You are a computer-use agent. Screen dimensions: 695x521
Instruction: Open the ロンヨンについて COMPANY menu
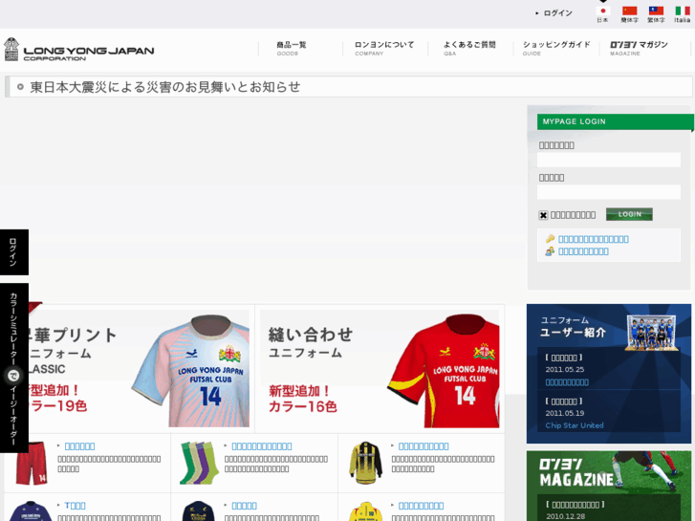[x=384, y=48]
